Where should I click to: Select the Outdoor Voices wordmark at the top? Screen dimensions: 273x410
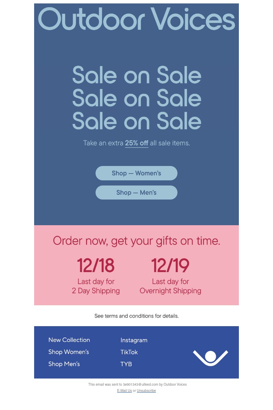point(136,20)
